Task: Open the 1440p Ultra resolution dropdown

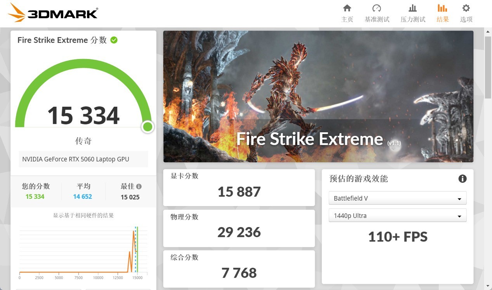Action: 397,215
